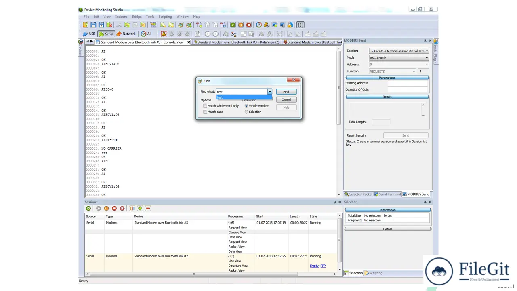Choose 'test' suggestion in Find dropdown list
The image size is (517, 291).
[x=244, y=97]
